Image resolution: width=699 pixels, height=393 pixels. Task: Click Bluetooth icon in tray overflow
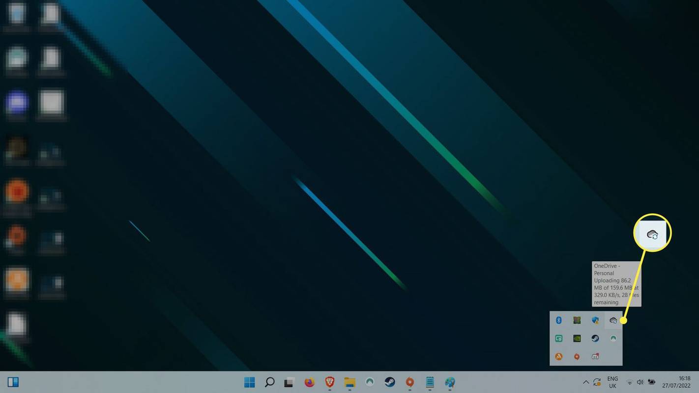[558, 320]
